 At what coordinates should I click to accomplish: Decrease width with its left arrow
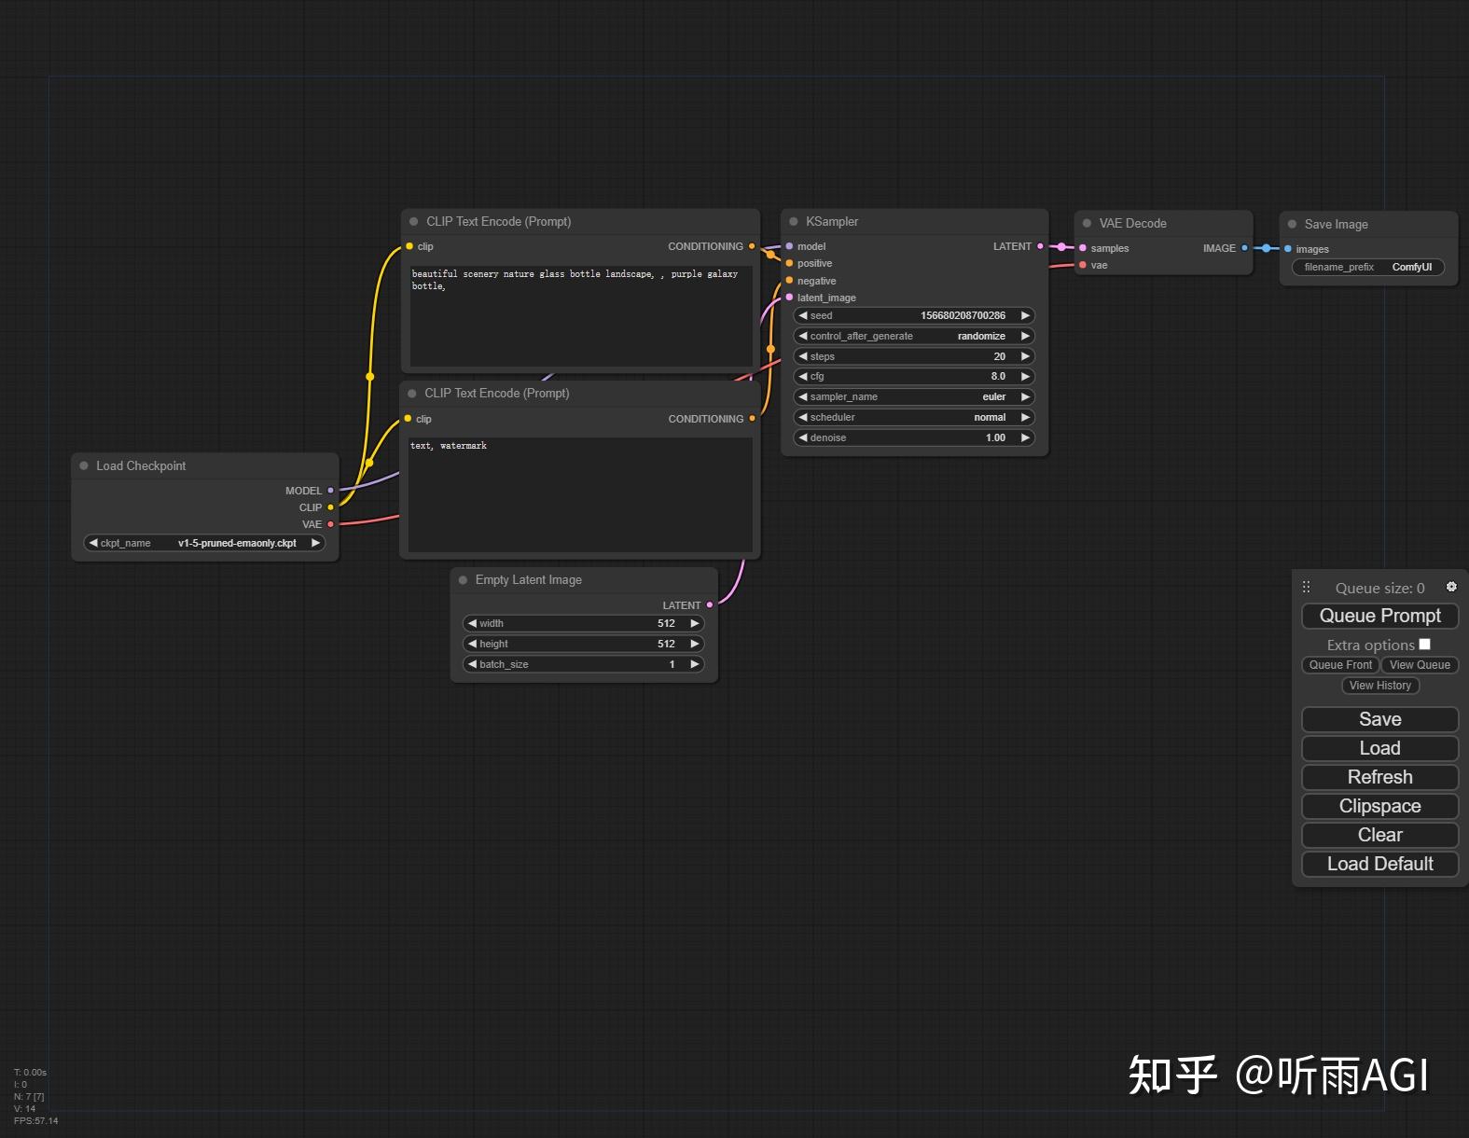point(473,623)
